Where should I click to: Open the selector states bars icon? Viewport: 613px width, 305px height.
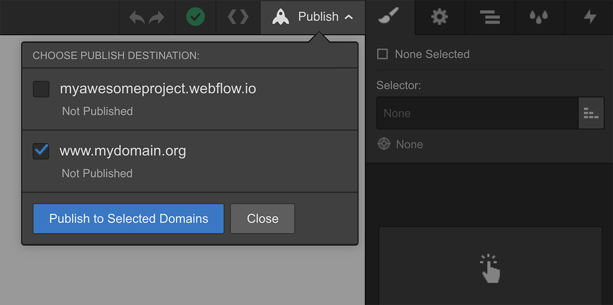[591, 113]
